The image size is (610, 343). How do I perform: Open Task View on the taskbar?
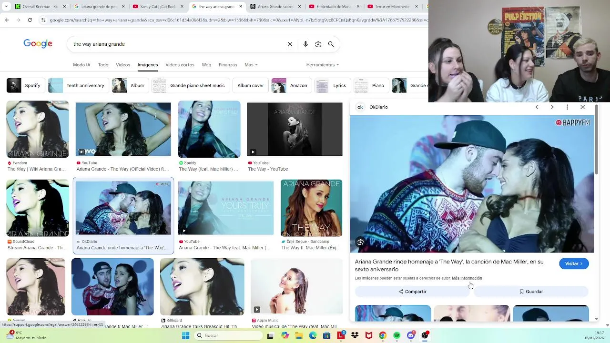click(x=270, y=335)
